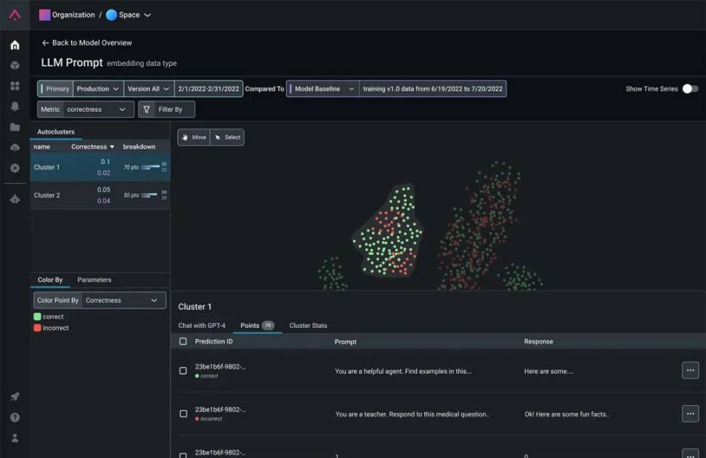Open the help question mark icon

coord(15,417)
